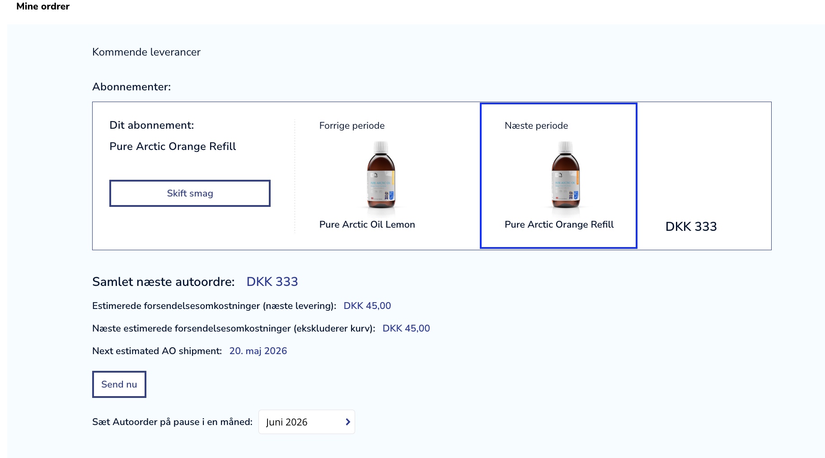The height and width of the screenshot is (458, 825).
Task: Open the Mine ordrer heading
Action: [43, 6]
